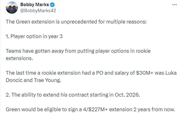
Task: Click the text 'Teams have gotten away from putting'
Action: [x=50, y=51]
